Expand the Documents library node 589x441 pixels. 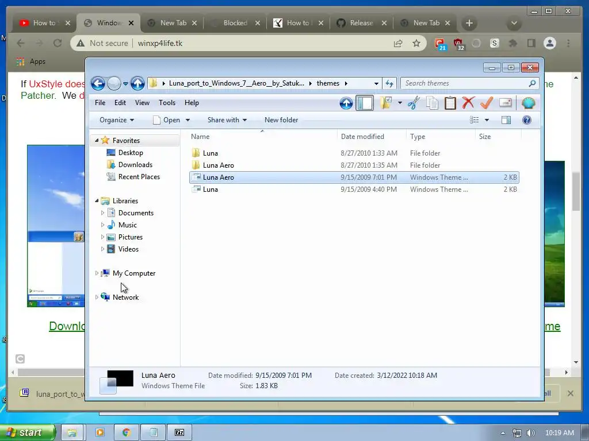(102, 212)
